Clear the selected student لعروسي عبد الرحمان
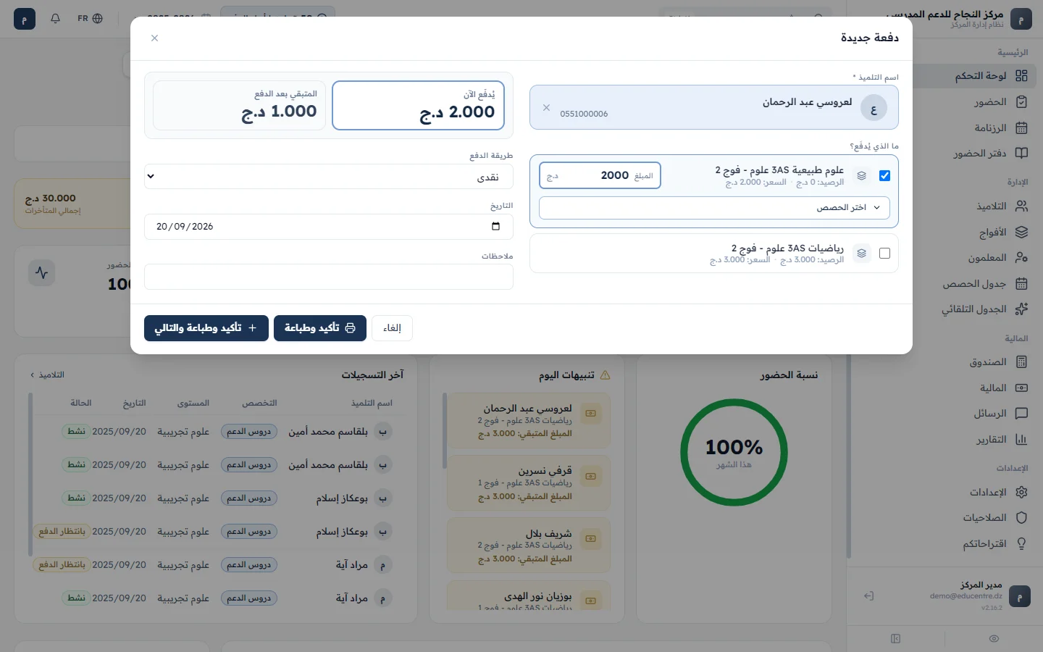Viewport: 1043px width, 652px height. click(x=546, y=107)
